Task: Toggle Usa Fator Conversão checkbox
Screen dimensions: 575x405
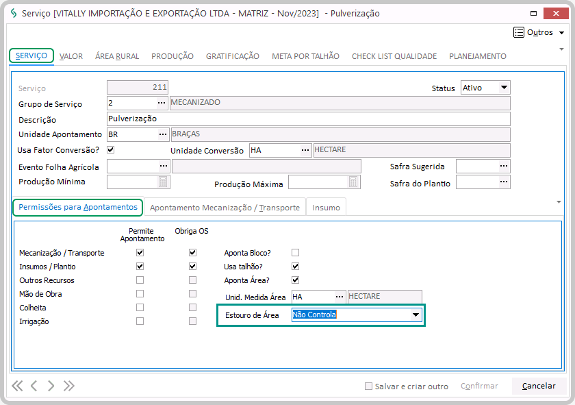Action: [x=110, y=150]
